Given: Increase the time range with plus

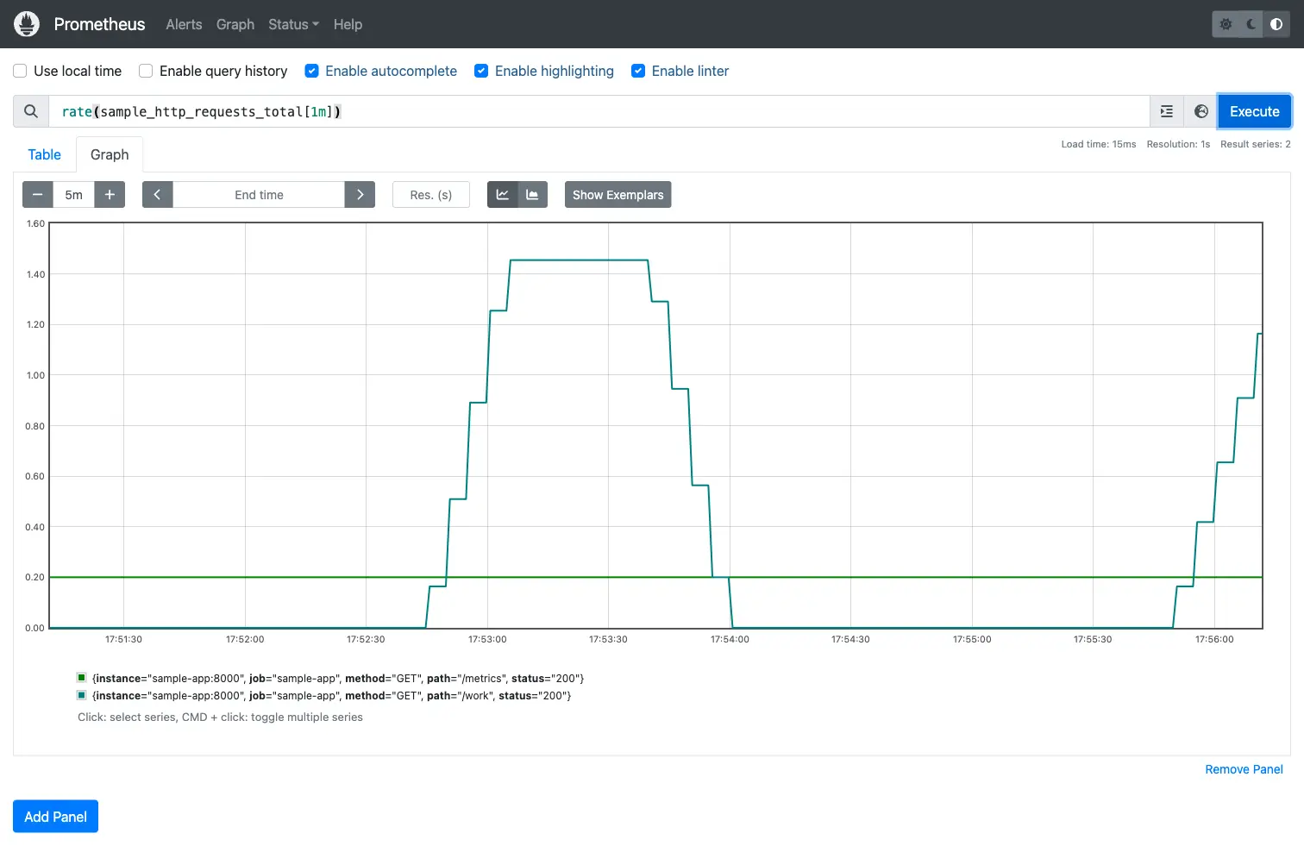Looking at the screenshot, I should (110, 195).
